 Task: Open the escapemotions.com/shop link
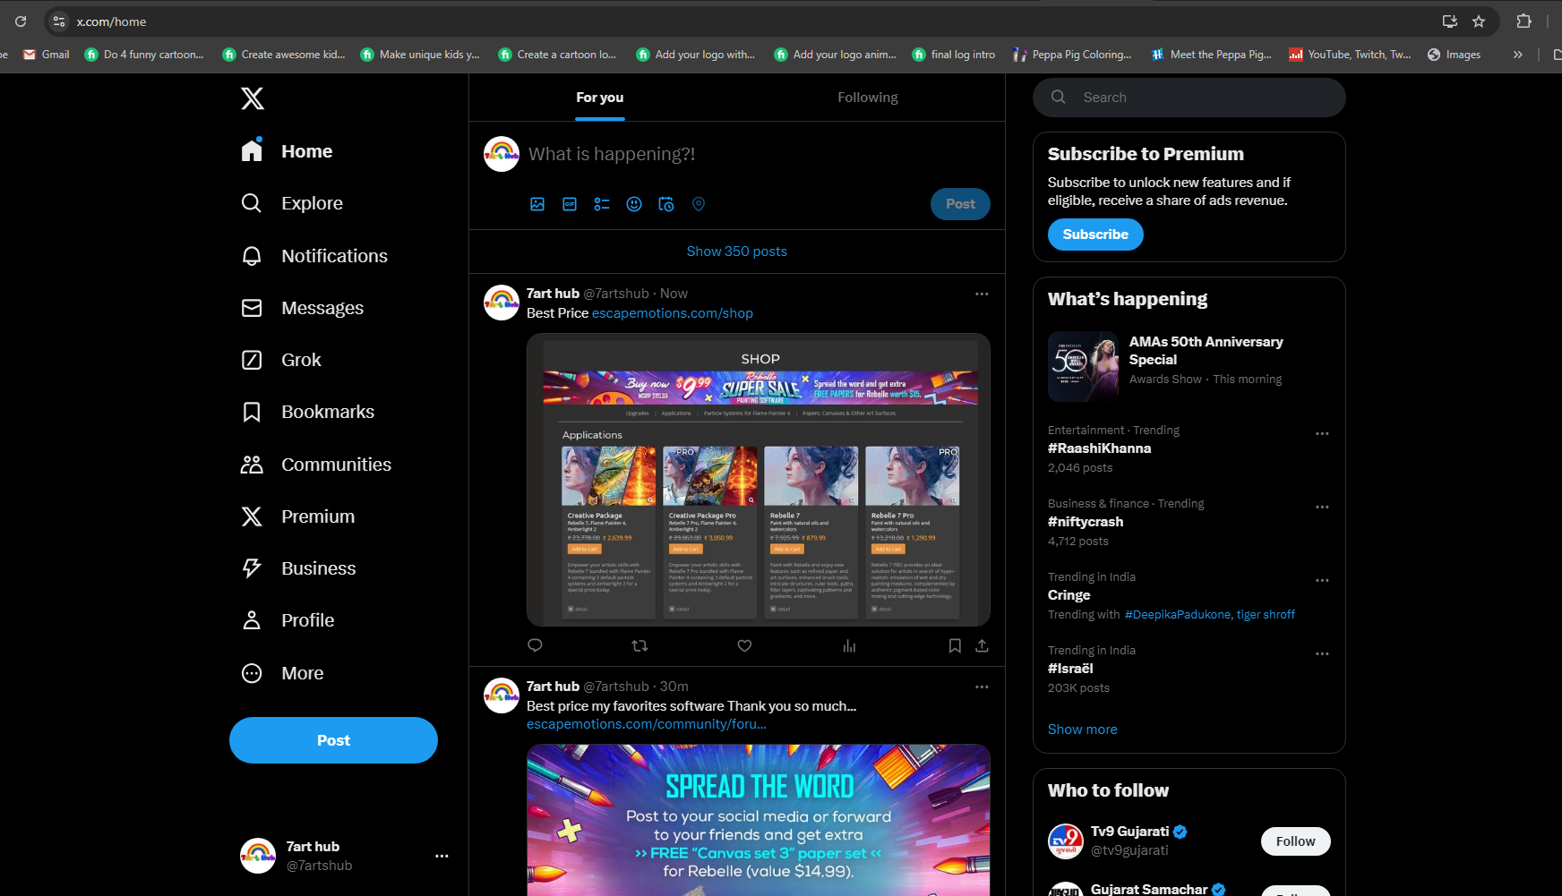coord(673,313)
